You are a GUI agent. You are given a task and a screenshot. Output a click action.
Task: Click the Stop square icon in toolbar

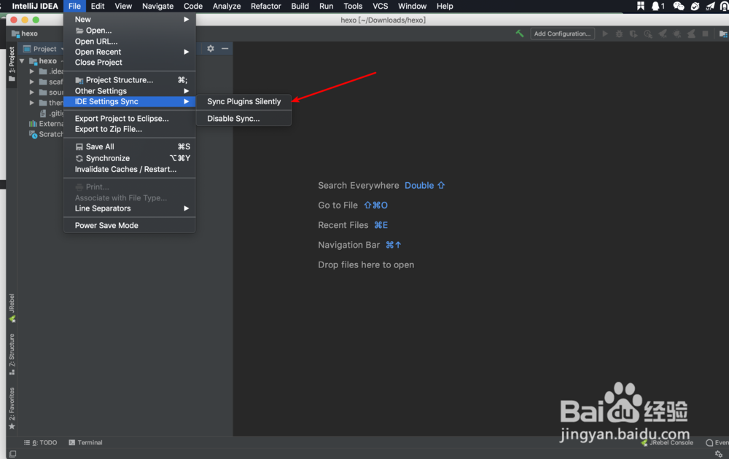(x=705, y=34)
